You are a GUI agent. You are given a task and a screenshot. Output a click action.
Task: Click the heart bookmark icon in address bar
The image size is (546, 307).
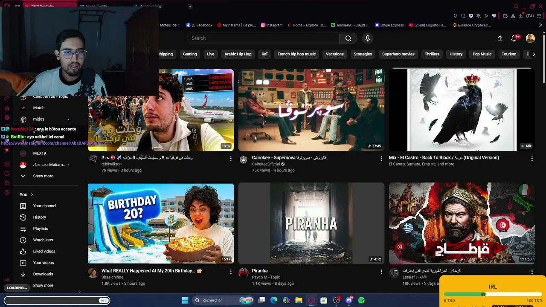pos(494,16)
